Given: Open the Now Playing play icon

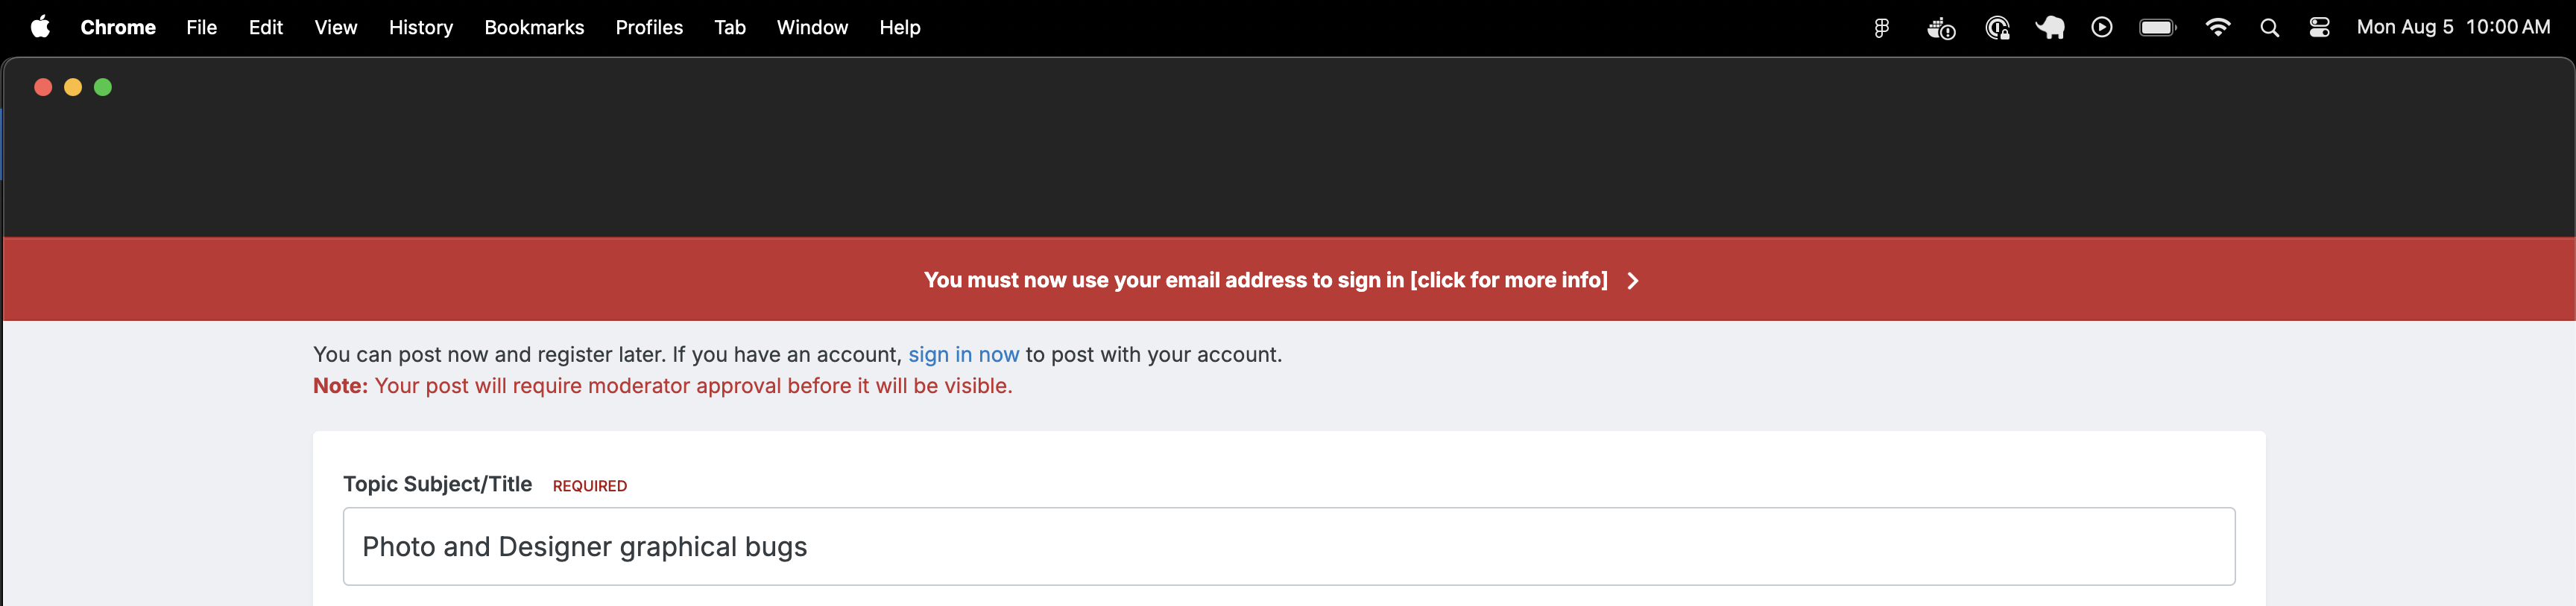Looking at the screenshot, I should coord(2102,28).
